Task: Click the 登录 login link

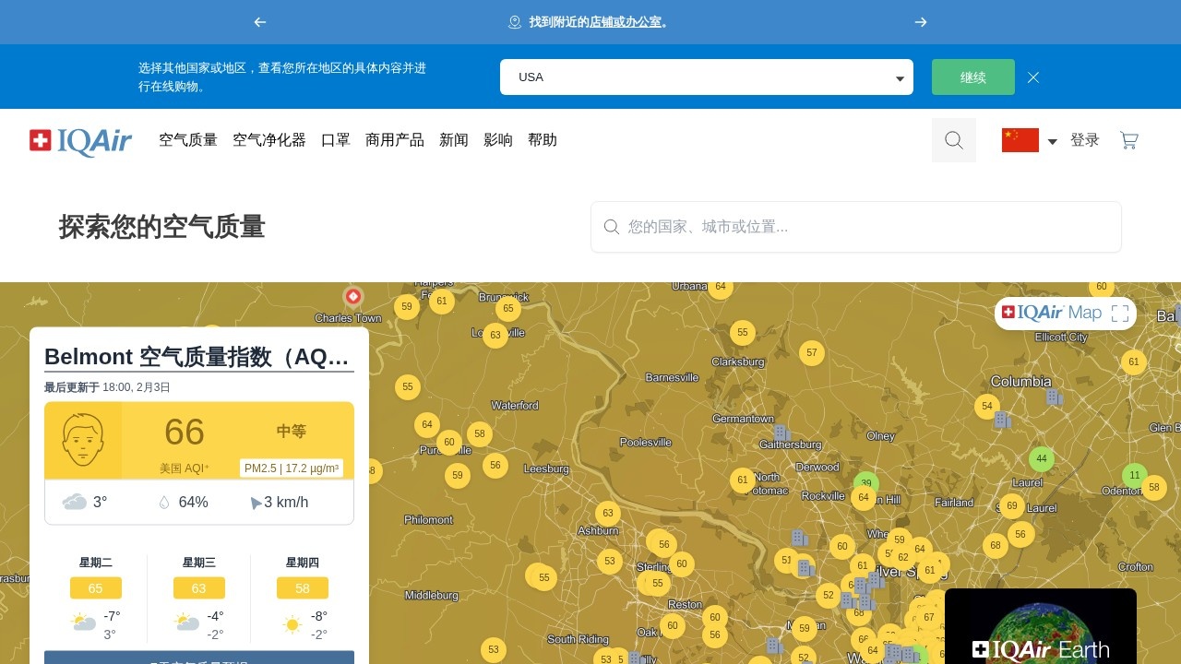Action: 1084,140
